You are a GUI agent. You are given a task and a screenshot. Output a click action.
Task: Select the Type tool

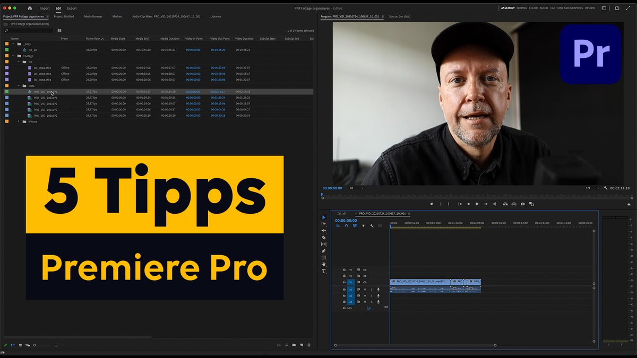(x=324, y=271)
